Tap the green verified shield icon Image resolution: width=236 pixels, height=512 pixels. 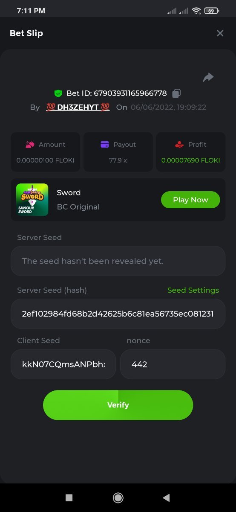pyautogui.click(x=58, y=93)
